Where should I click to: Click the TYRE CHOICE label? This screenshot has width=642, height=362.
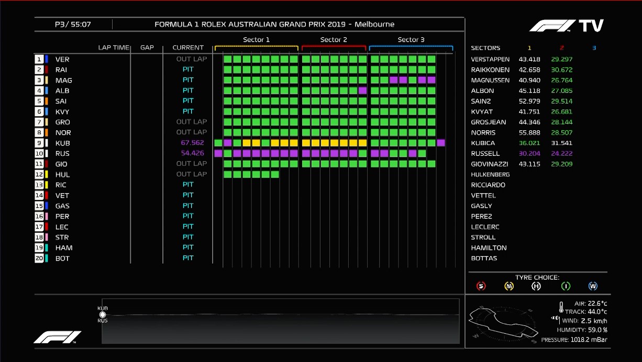point(537,277)
